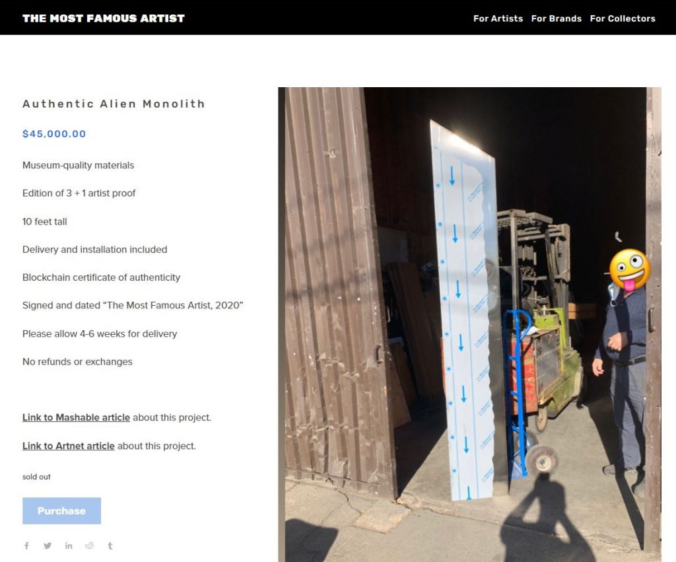Screen dimensions: 676x562
Task: Click The Most Famous Artist logo
Action: [104, 18]
